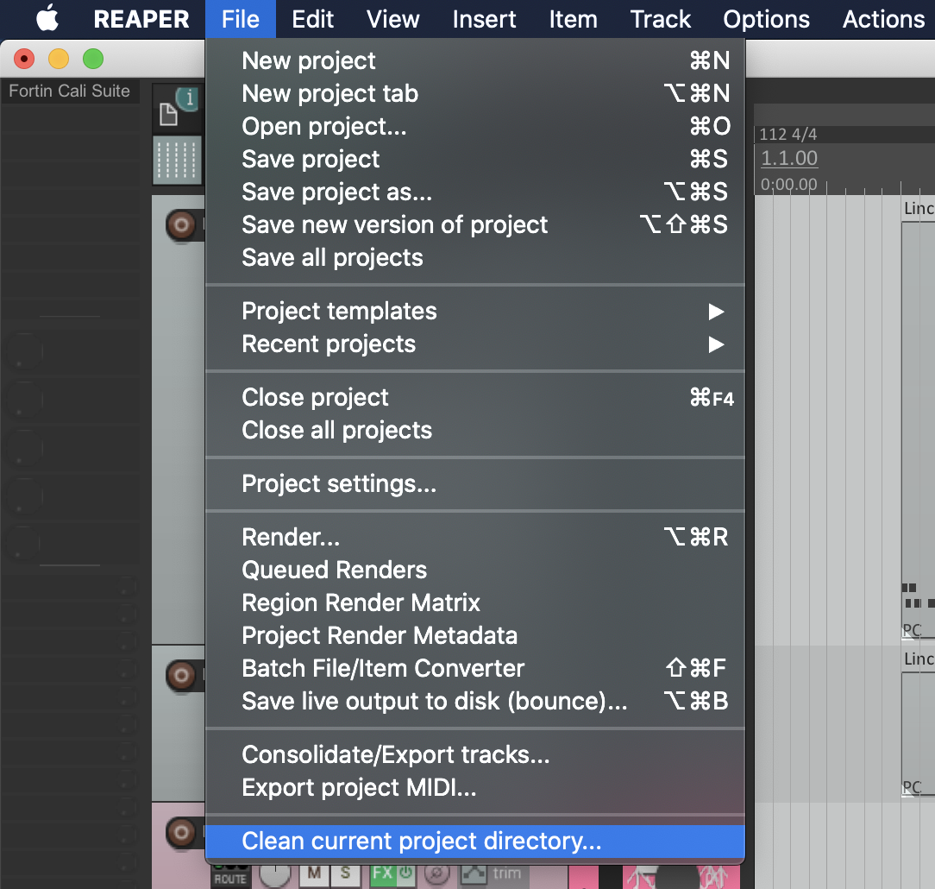Viewport: 935px width, 889px height.
Task: Open Queued Renders
Action: point(475,571)
